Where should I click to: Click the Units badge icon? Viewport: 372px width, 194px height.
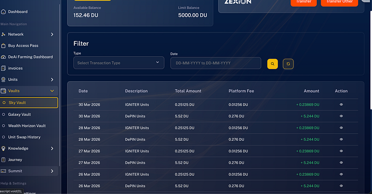point(3,79)
